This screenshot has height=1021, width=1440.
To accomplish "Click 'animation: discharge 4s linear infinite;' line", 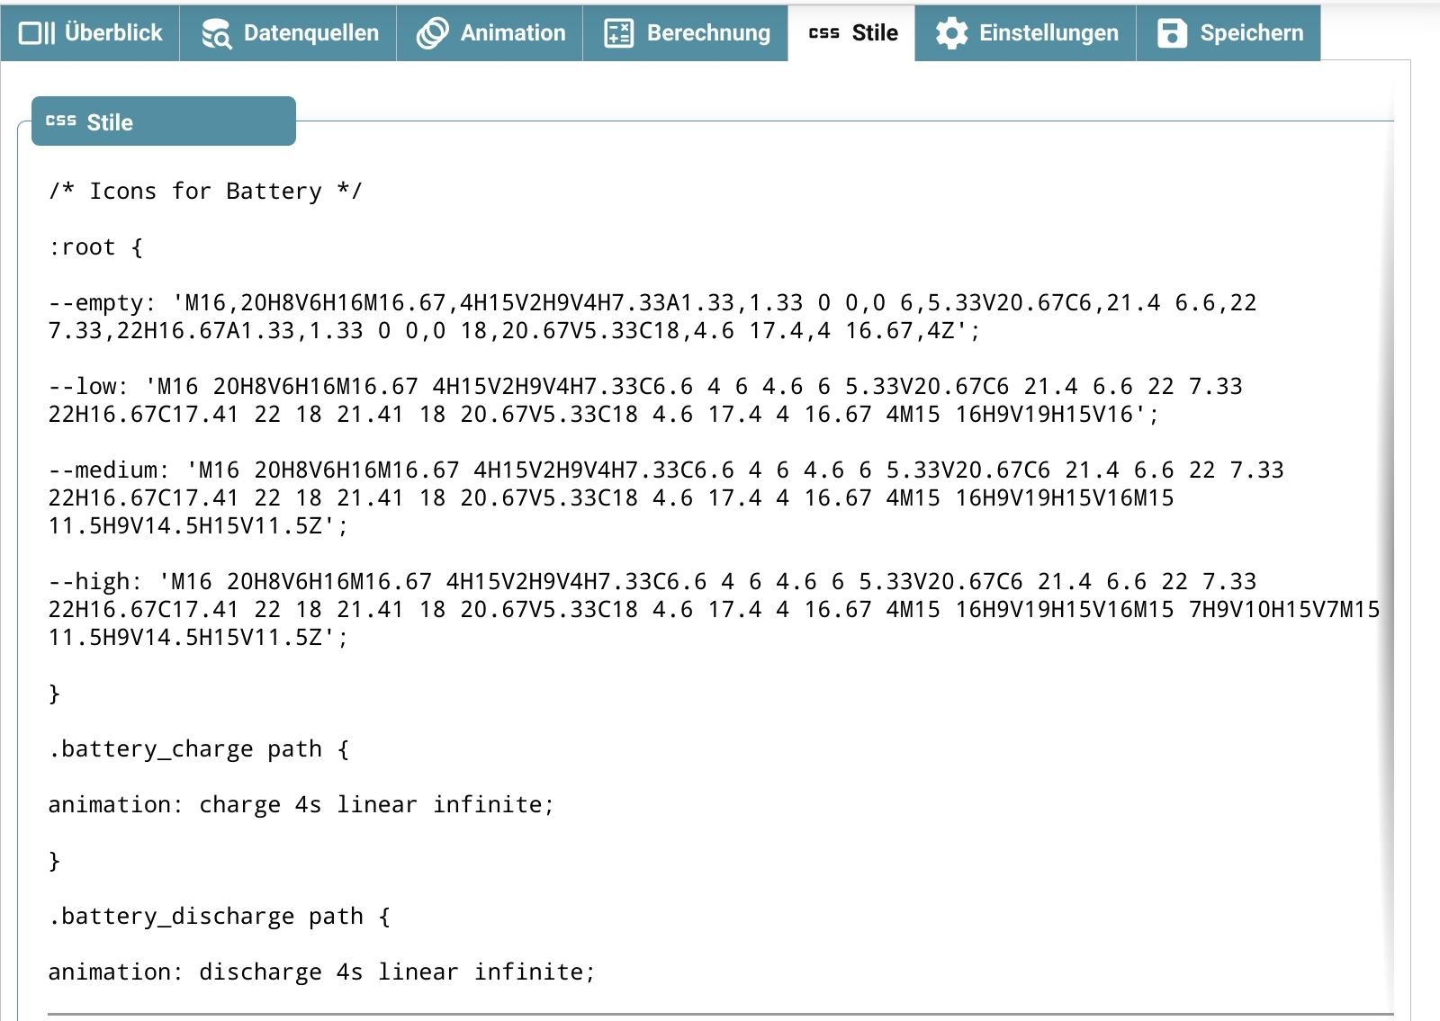I will tap(322, 972).
